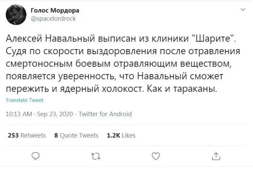Click the reply speech bubble icon
Screen dimensions: 253x169
(x=36, y=156)
